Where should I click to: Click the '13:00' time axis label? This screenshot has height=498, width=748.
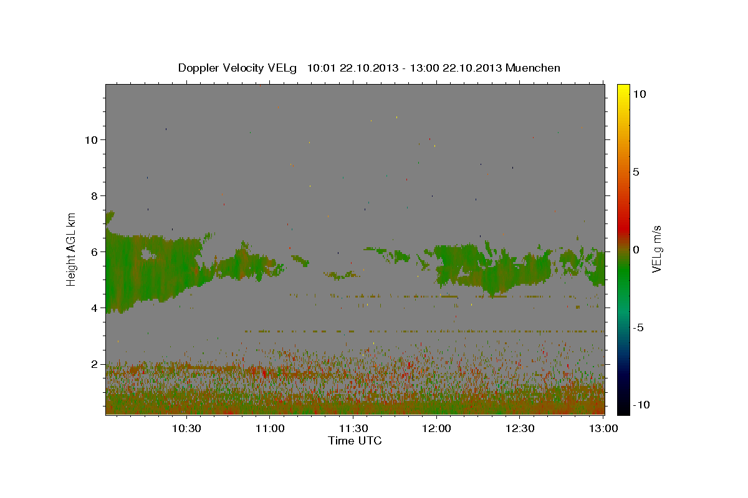(603, 429)
